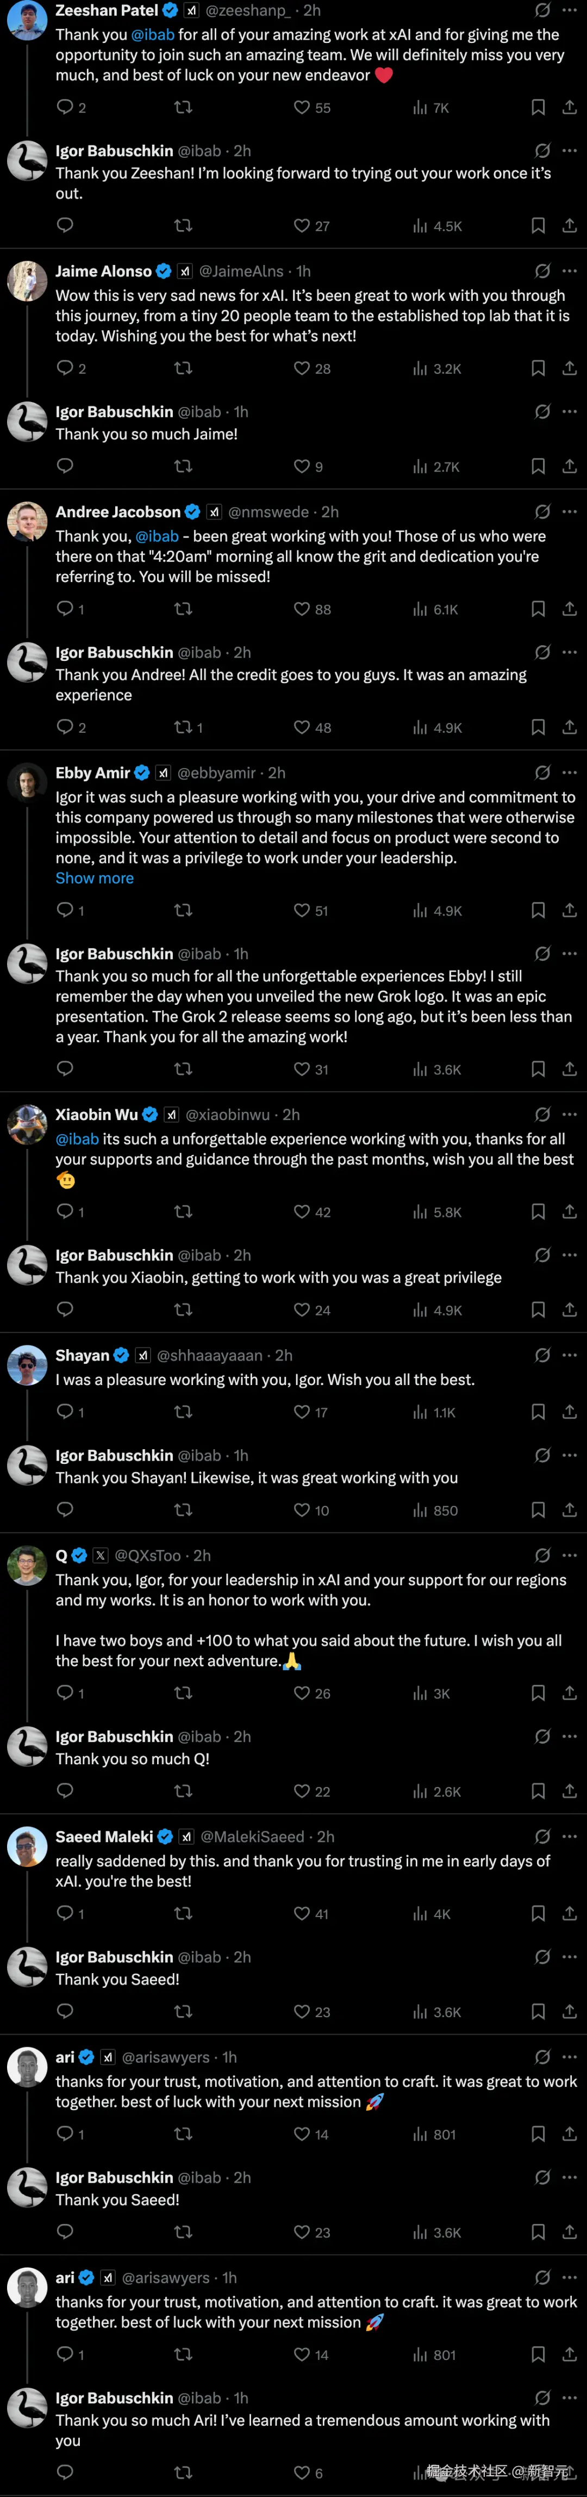Screen dimensions: 587x2497
Task: Open more options menu on Ebby Amir's tweet
Action: pos(570,772)
